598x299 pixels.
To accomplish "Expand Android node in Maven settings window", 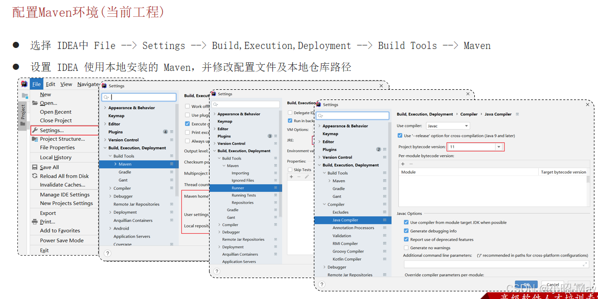I will tap(110, 229).
